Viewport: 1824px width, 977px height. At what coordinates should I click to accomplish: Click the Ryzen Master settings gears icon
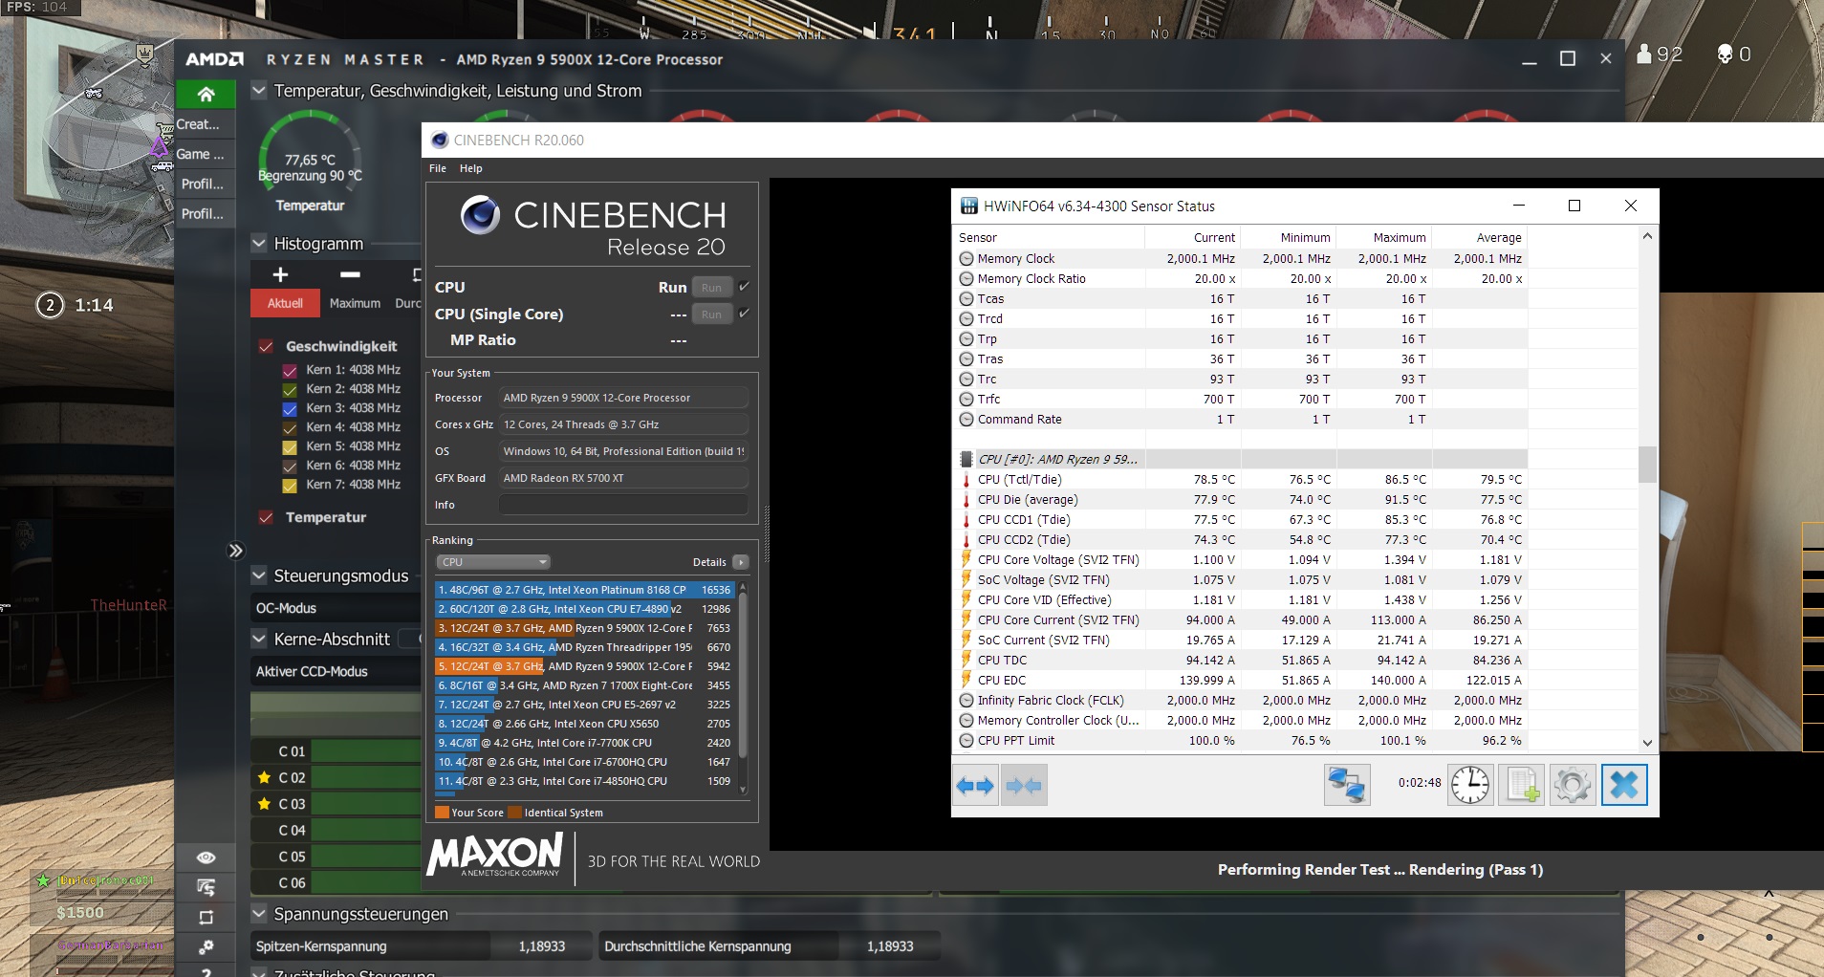tap(206, 946)
